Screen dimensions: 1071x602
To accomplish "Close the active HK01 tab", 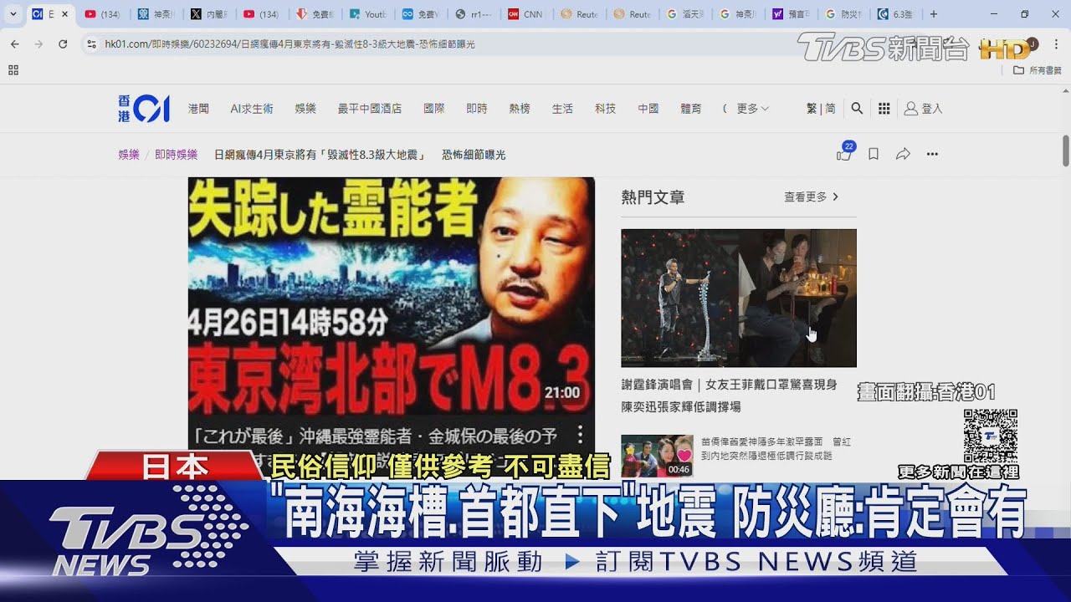I will pos(65,14).
